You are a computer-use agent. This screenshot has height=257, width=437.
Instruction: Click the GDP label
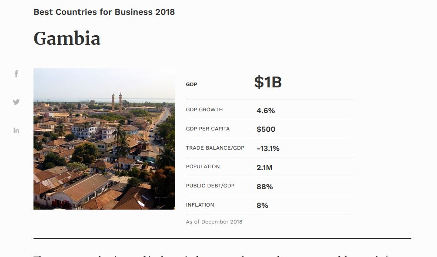click(x=191, y=84)
